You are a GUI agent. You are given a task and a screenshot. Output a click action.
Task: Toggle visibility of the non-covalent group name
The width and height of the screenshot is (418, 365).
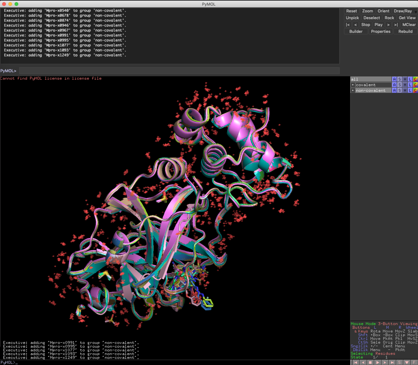pos(373,90)
